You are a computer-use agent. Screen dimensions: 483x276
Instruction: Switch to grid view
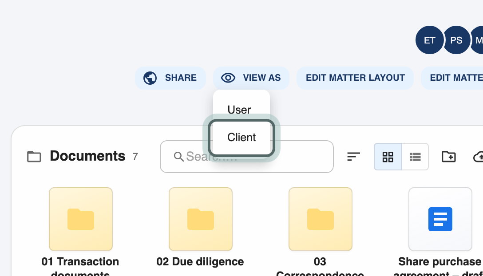(x=388, y=157)
